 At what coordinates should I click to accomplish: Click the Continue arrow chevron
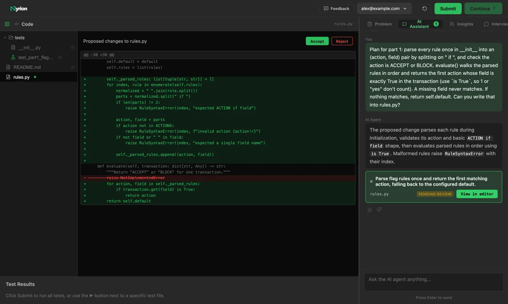click(494, 8)
